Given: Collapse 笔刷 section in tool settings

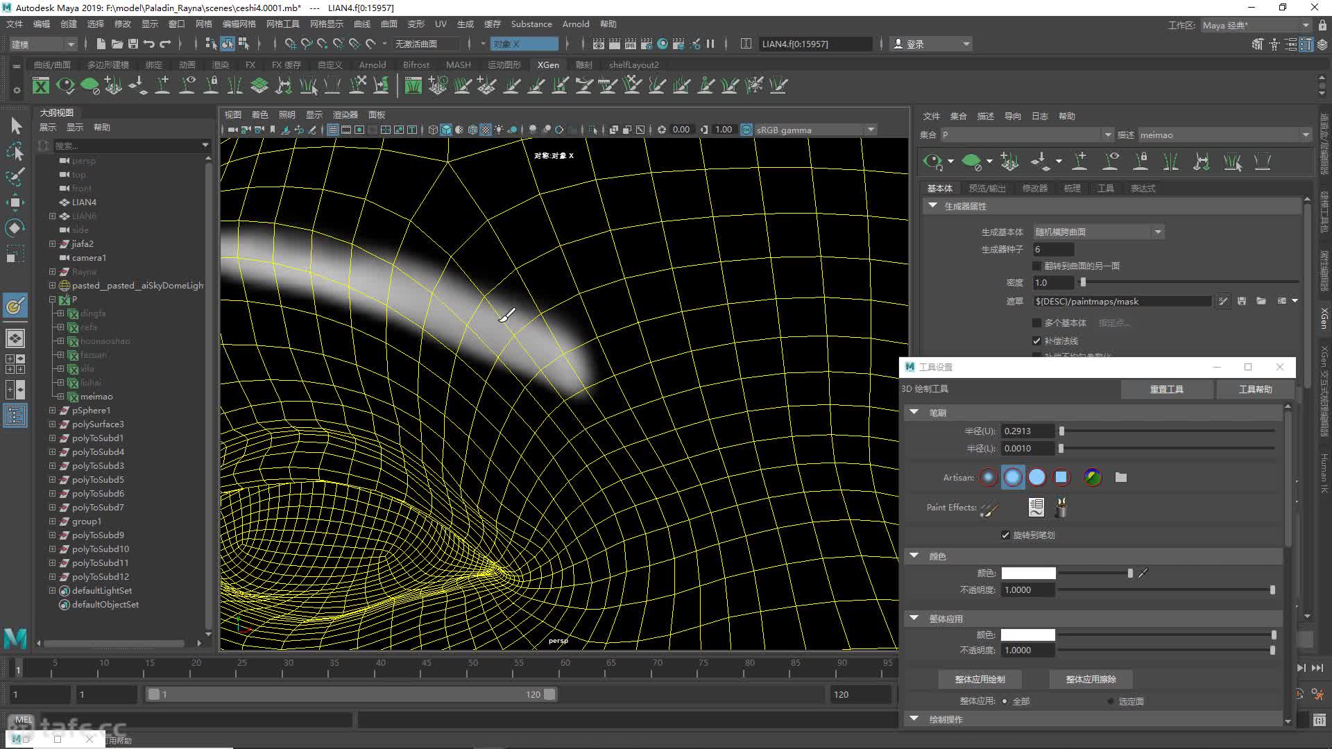Looking at the screenshot, I should (914, 412).
